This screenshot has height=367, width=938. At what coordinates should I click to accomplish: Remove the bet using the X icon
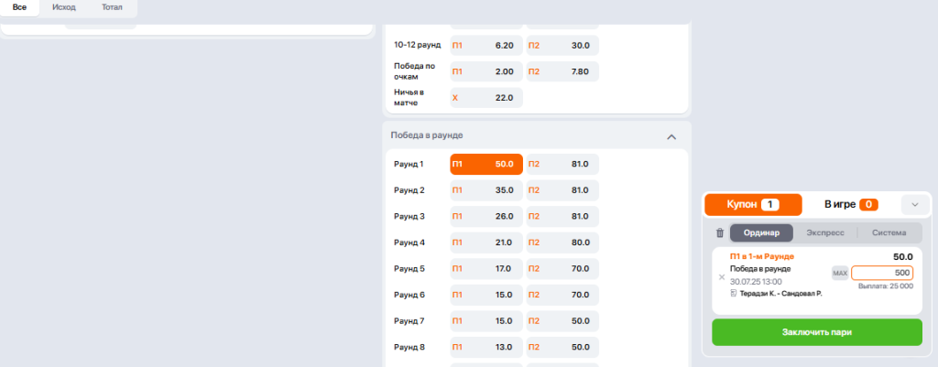(721, 276)
